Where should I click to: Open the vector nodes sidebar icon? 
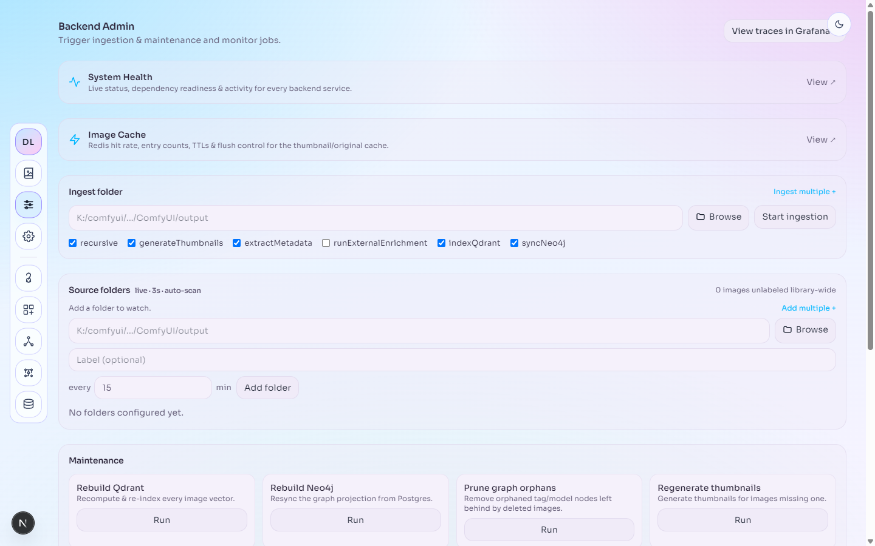tap(29, 373)
